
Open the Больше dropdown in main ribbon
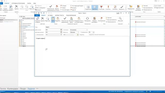pyautogui.click(x=38, y=10)
